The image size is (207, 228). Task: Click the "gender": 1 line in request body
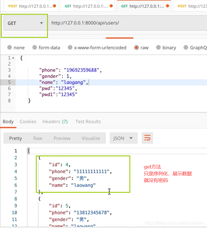pyautogui.click(x=55, y=76)
